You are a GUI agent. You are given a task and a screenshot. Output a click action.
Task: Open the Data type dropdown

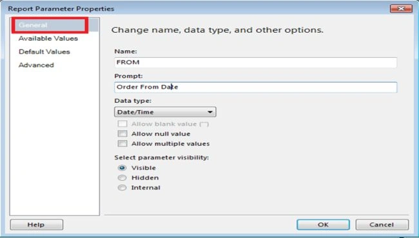click(x=165, y=112)
